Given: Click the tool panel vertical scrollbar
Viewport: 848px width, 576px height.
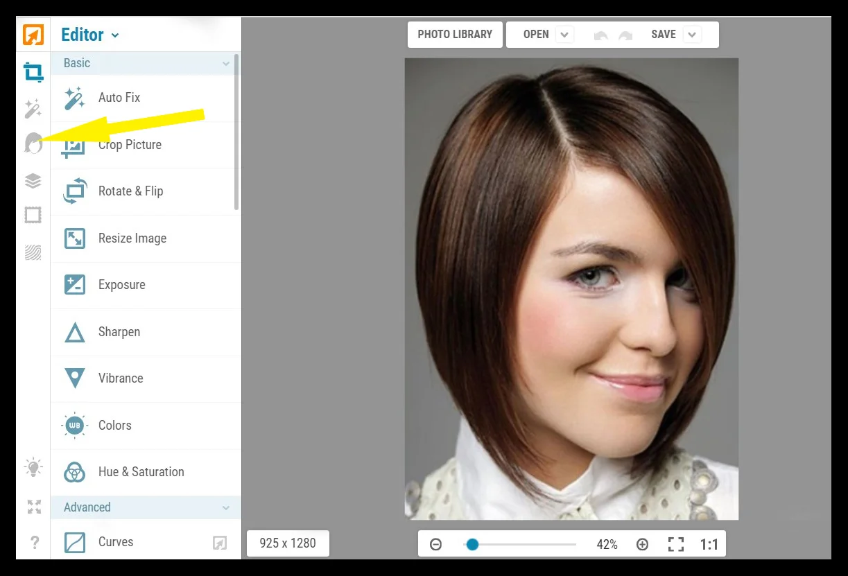Looking at the screenshot, I should [x=236, y=132].
